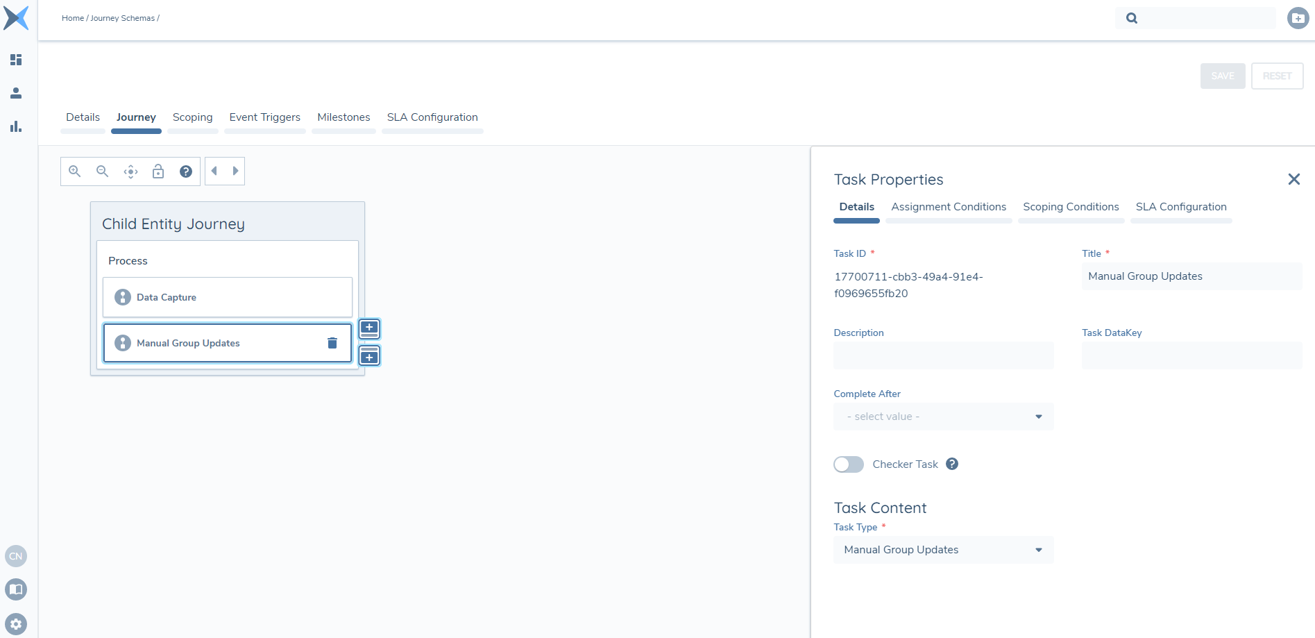
Task: Open the settings gear at bottom left
Action: point(15,623)
